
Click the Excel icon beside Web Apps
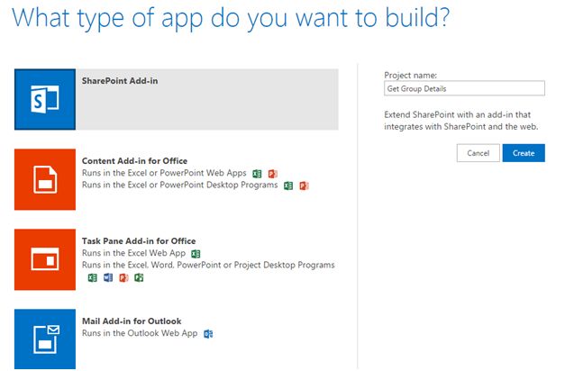(257, 173)
